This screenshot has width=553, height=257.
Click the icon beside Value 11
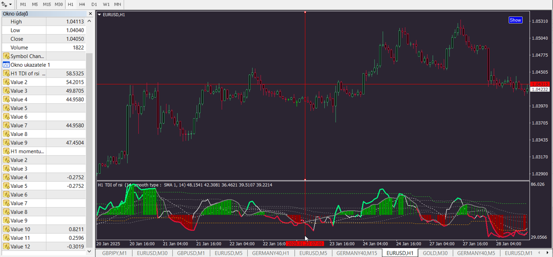click(x=6, y=238)
